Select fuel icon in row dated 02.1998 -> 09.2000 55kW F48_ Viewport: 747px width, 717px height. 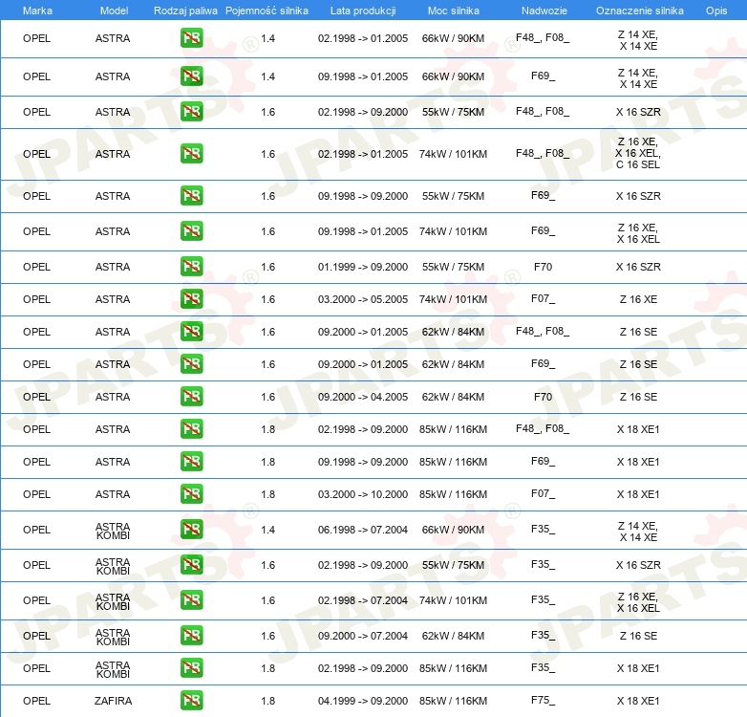coord(191,112)
